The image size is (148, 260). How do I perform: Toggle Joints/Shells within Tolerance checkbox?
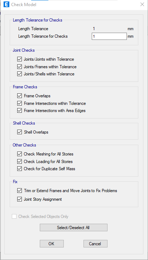(20, 74)
